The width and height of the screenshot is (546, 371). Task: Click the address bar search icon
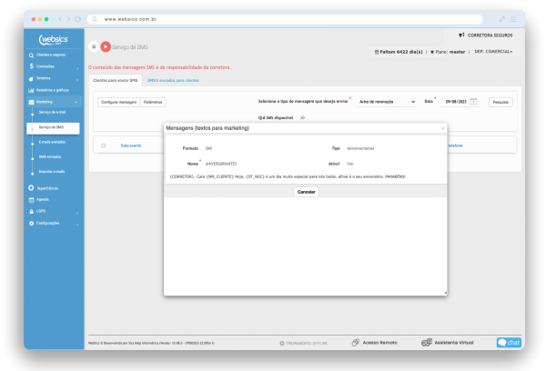(x=95, y=19)
